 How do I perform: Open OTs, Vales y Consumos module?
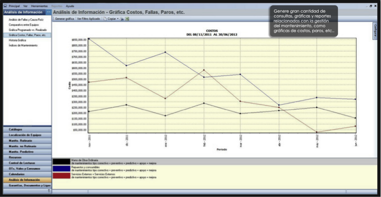pyautogui.click(x=27, y=168)
